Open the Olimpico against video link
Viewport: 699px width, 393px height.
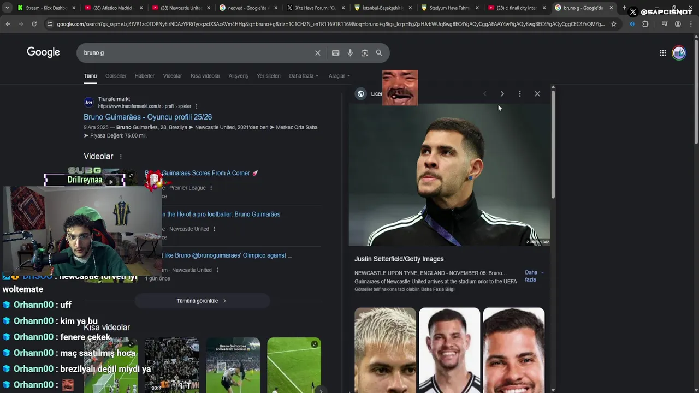pyautogui.click(x=227, y=255)
